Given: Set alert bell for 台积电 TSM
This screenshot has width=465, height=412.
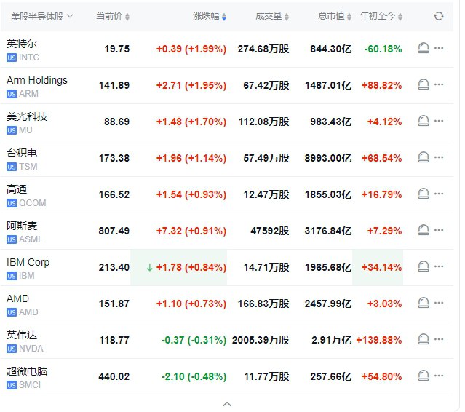Looking at the screenshot, I should click(x=424, y=157).
